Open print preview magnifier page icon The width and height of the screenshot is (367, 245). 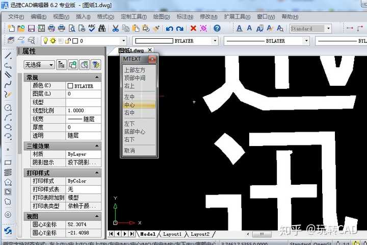(x=72, y=29)
